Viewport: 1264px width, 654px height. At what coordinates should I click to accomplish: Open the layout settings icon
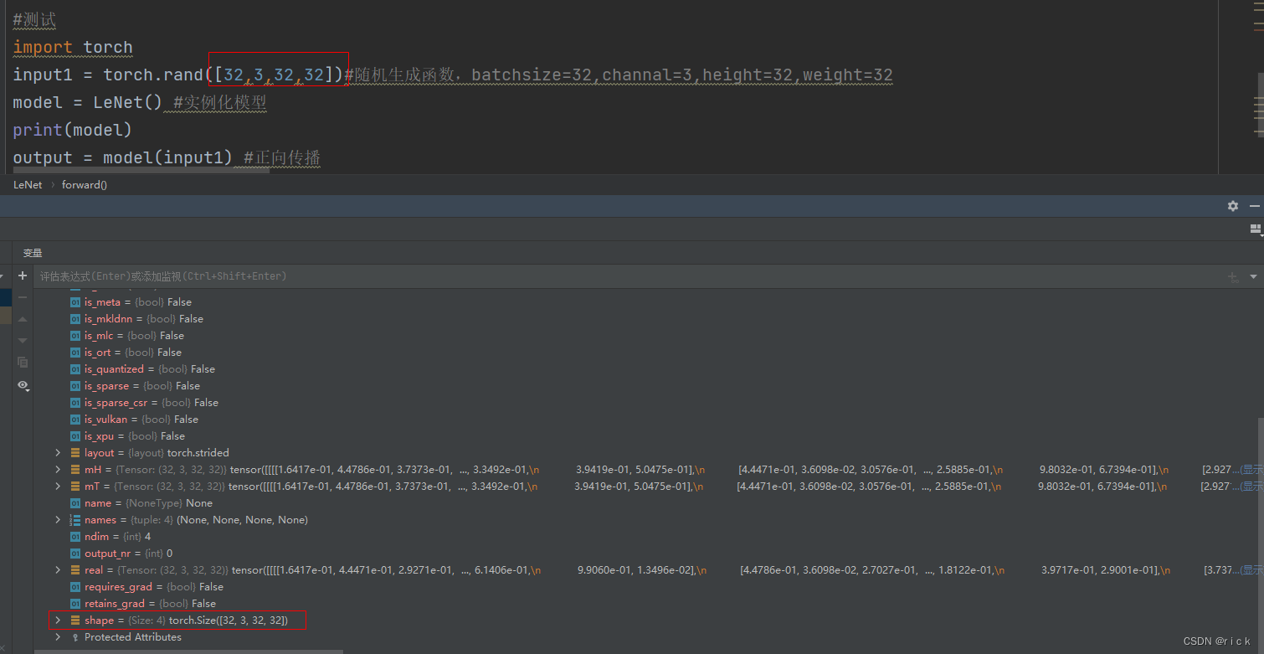pyautogui.click(x=1255, y=229)
